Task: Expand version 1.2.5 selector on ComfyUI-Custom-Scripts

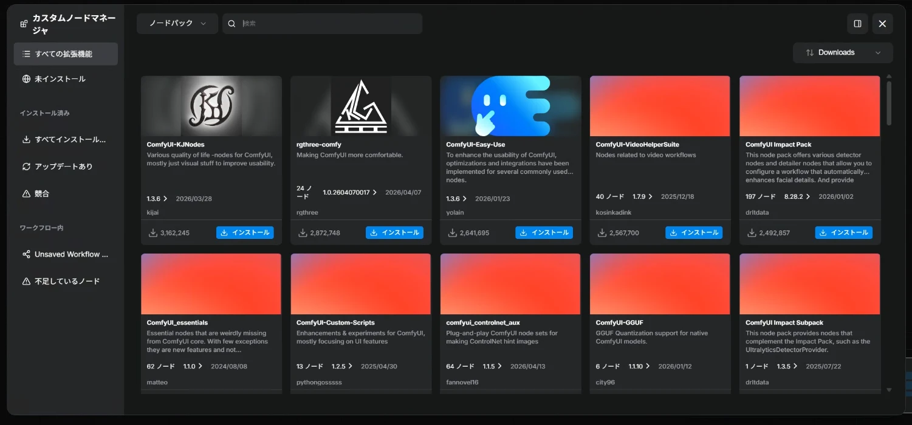Action: coord(342,367)
